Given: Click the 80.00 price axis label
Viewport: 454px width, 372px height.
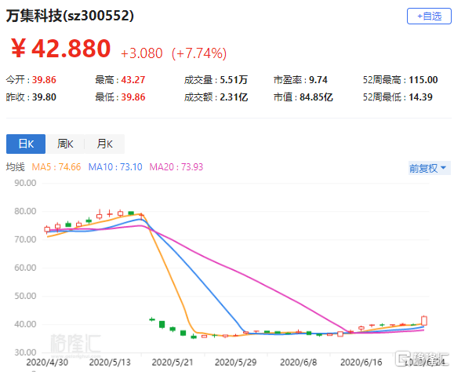Looking at the screenshot, I should [25, 211].
